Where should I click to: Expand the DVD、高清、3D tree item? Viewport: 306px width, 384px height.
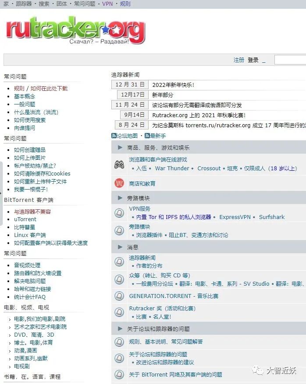(x=10, y=335)
